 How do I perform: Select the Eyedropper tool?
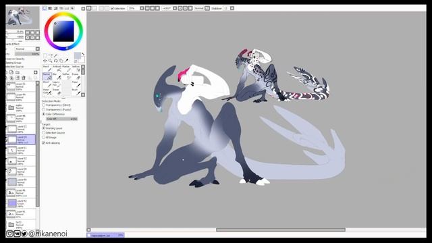point(66,61)
